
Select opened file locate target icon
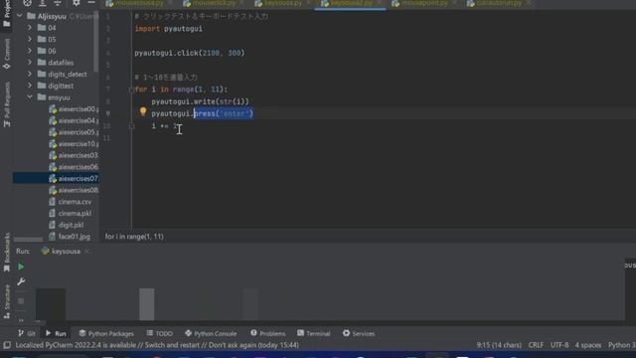(27, 3)
